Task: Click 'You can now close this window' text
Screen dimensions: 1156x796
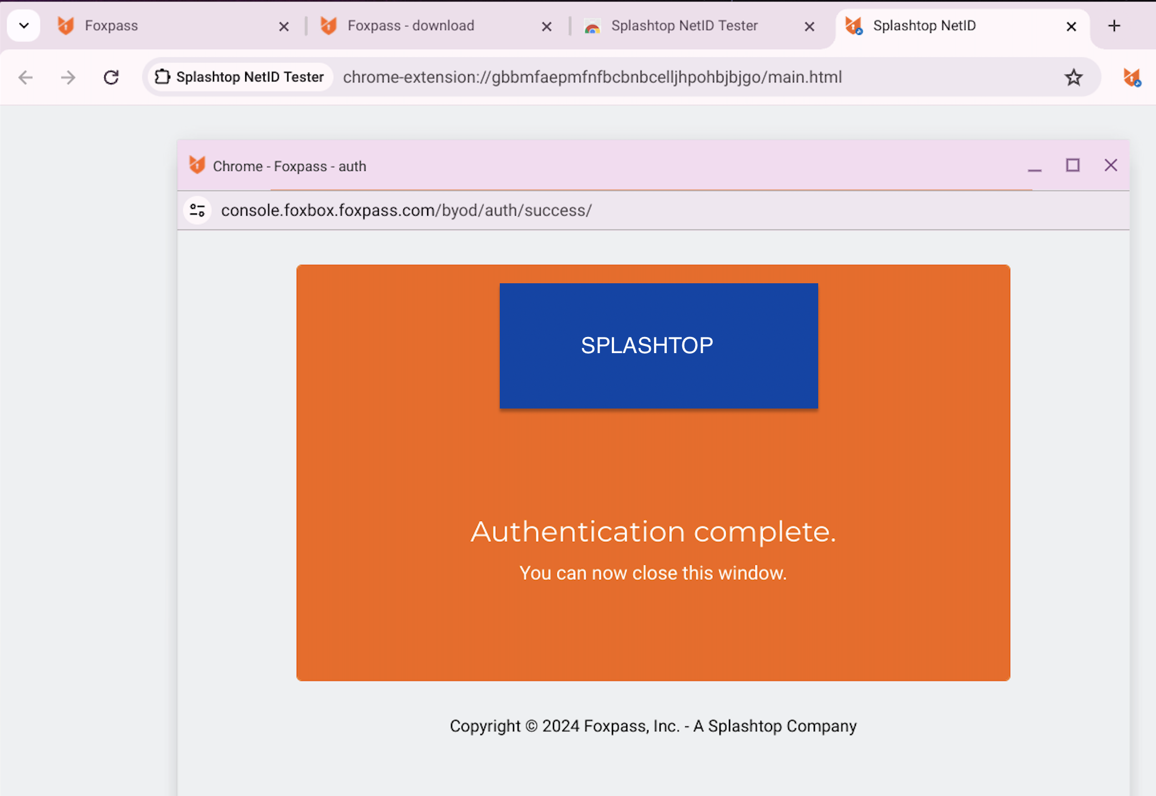Action: click(x=653, y=573)
